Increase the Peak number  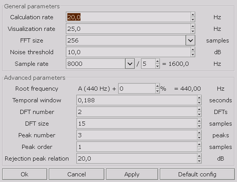click(x=199, y=133)
